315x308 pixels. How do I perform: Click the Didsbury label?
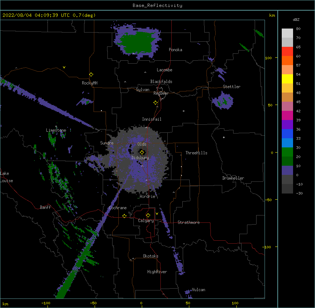140,158
